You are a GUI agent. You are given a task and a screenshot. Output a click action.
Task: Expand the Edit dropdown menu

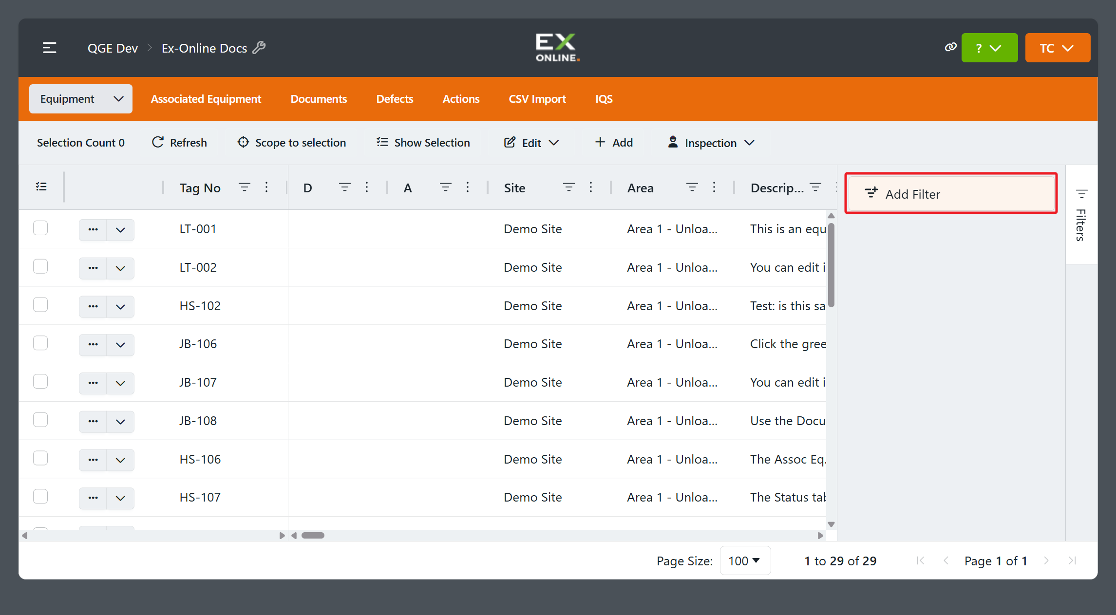coord(531,143)
